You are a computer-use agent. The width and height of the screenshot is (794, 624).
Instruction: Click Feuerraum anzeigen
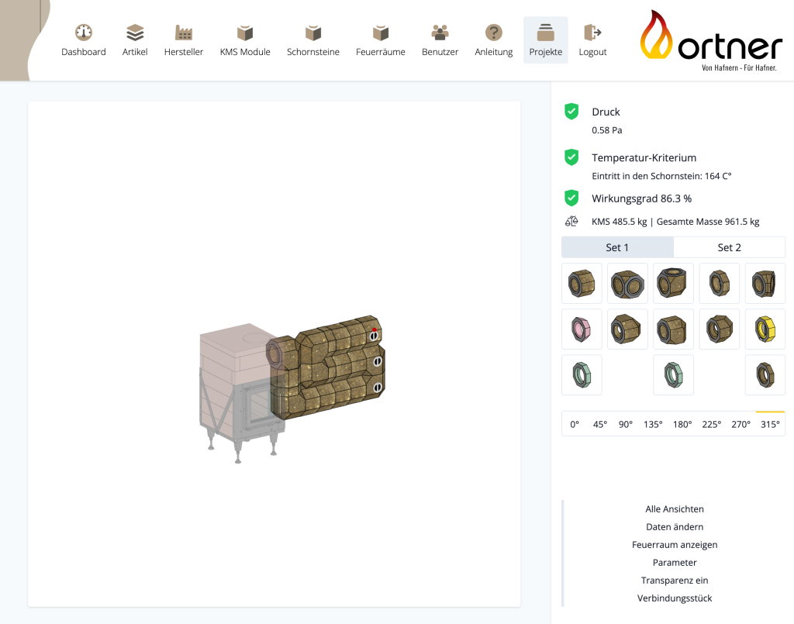click(675, 545)
